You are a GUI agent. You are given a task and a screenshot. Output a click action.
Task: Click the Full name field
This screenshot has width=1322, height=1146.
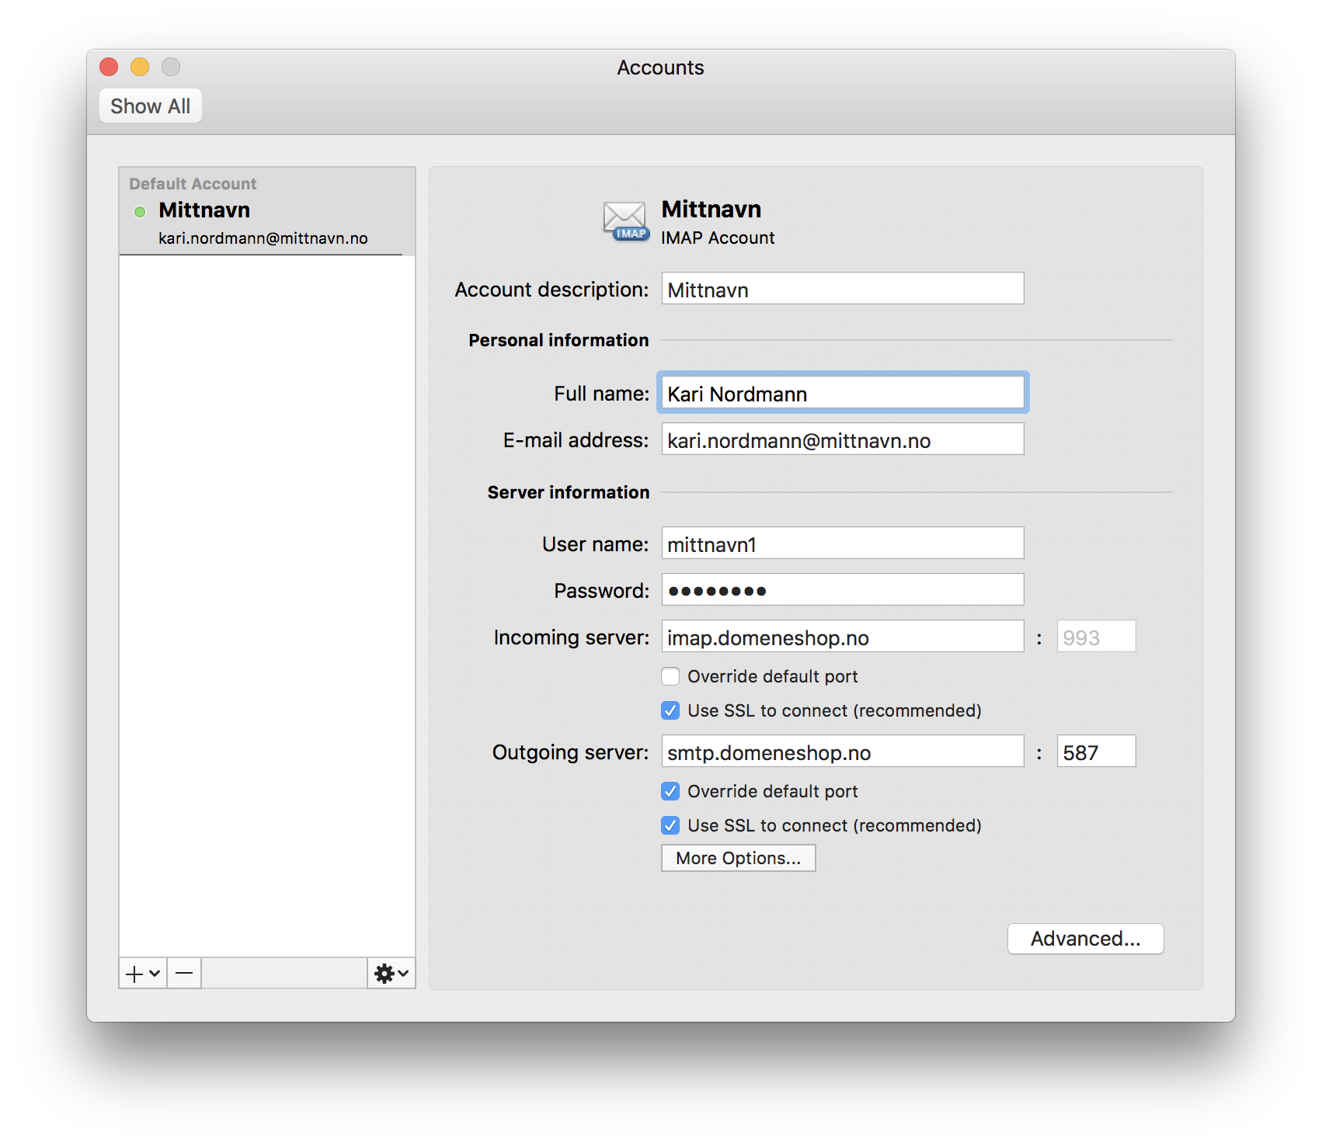843,393
